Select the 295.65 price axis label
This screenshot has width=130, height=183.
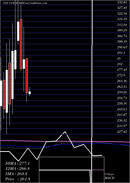122,47
